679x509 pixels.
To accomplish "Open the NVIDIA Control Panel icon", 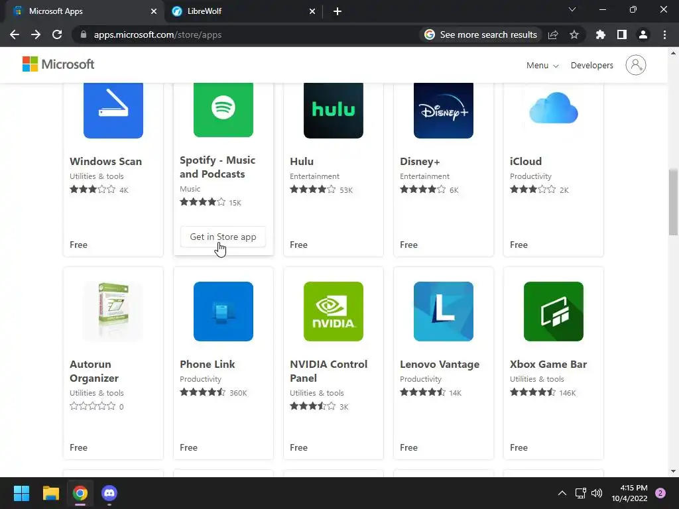I will tap(333, 311).
